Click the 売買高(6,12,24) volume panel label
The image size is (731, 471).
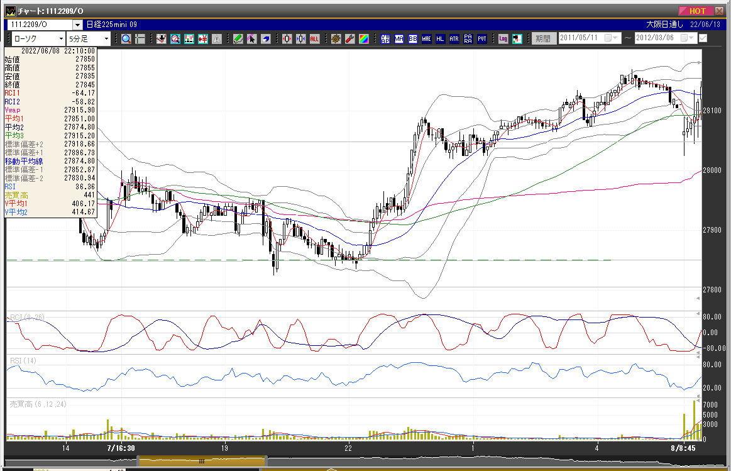pyautogui.click(x=38, y=404)
